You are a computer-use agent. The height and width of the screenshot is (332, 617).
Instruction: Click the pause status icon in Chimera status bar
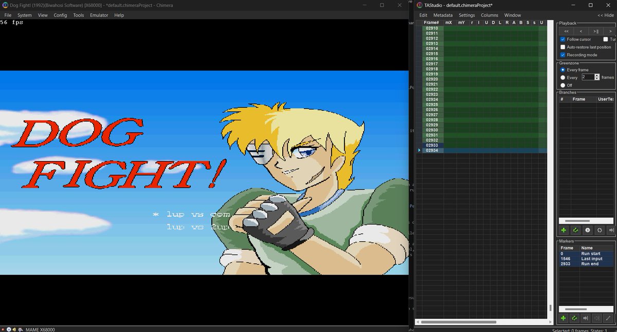(10, 329)
